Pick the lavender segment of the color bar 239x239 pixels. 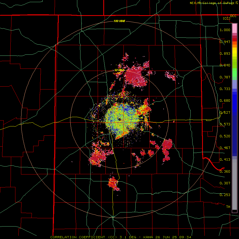[x=234, y=84]
